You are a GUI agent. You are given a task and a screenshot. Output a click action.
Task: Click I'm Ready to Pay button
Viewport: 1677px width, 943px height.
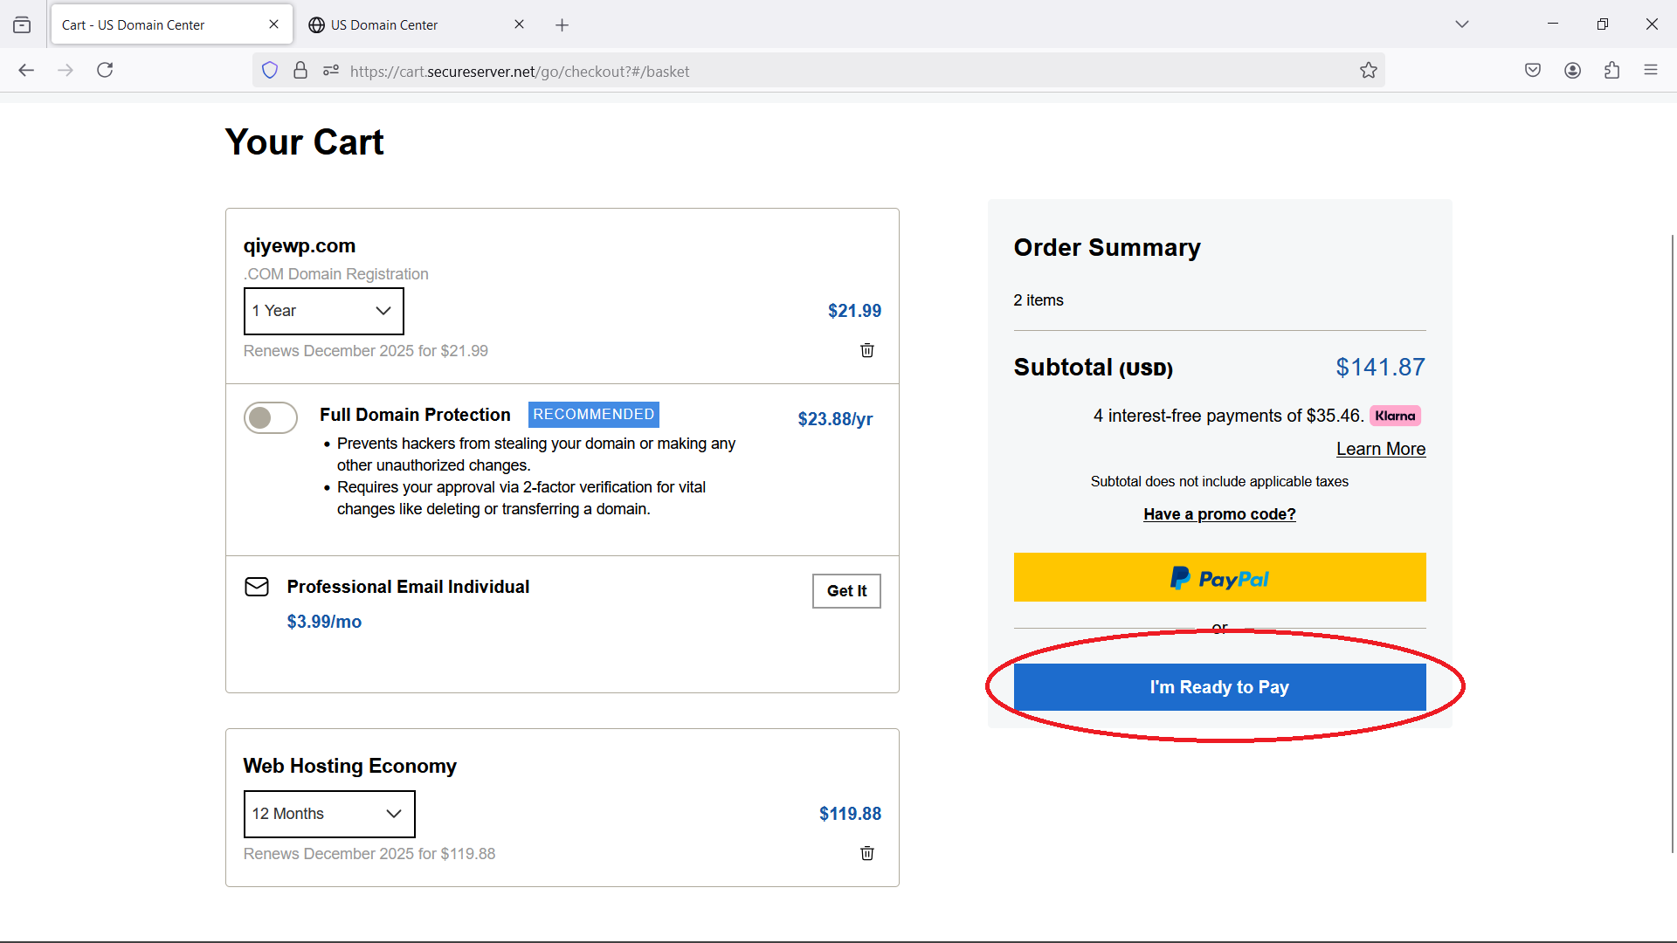[x=1218, y=687]
